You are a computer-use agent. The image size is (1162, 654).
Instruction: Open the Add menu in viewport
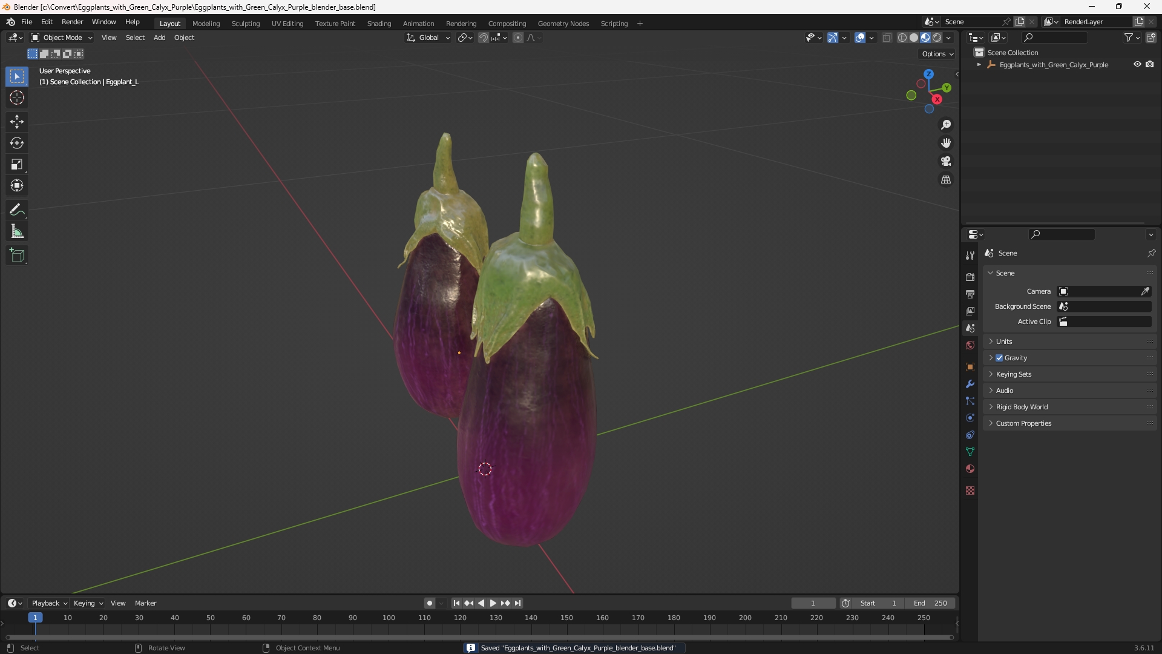(159, 38)
